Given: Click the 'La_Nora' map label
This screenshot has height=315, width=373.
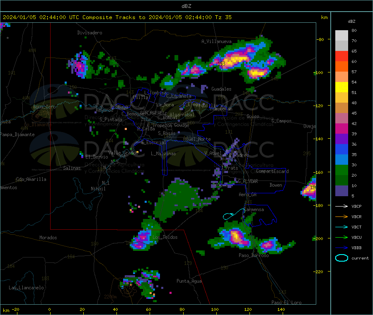Looking at the screenshot, I should pos(165,105).
